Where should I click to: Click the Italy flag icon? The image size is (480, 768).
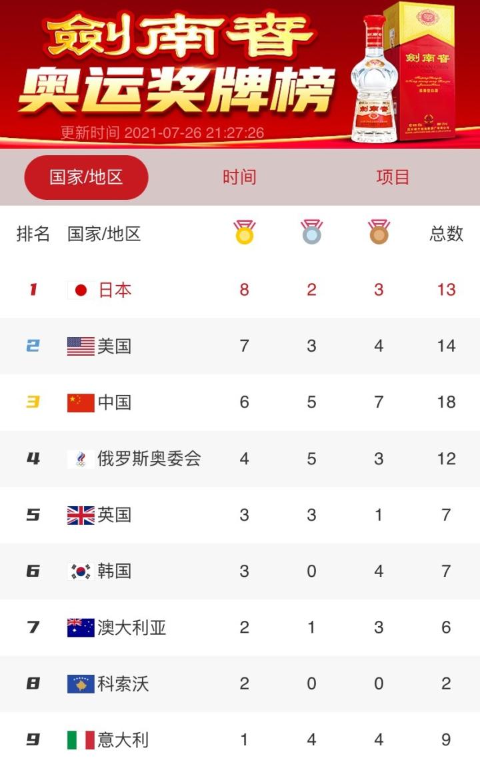click(81, 740)
